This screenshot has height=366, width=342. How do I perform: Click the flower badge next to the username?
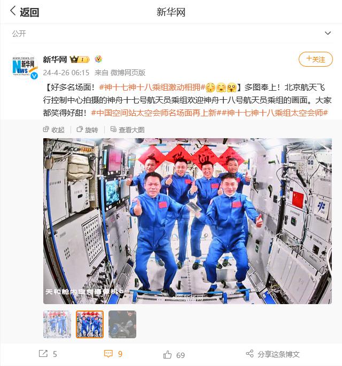[x=98, y=59]
